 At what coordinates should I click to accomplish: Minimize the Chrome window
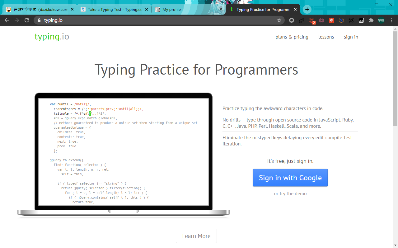pyautogui.click(x=362, y=5)
